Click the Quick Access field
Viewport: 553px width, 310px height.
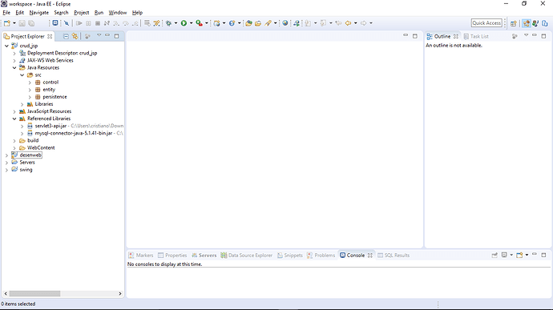[x=486, y=23]
